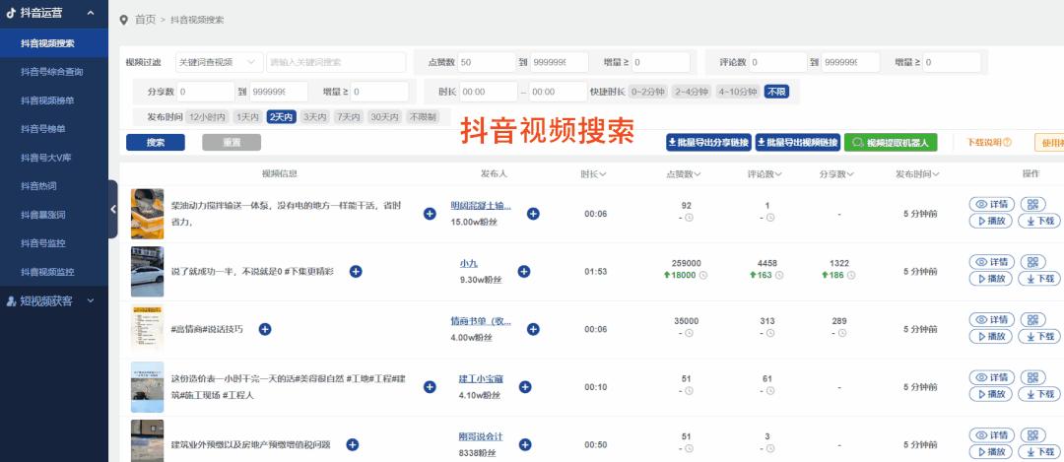The image size is (1064, 462).
Task: Go to 首页 in the breadcrumb
Action: [x=145, y=20]
